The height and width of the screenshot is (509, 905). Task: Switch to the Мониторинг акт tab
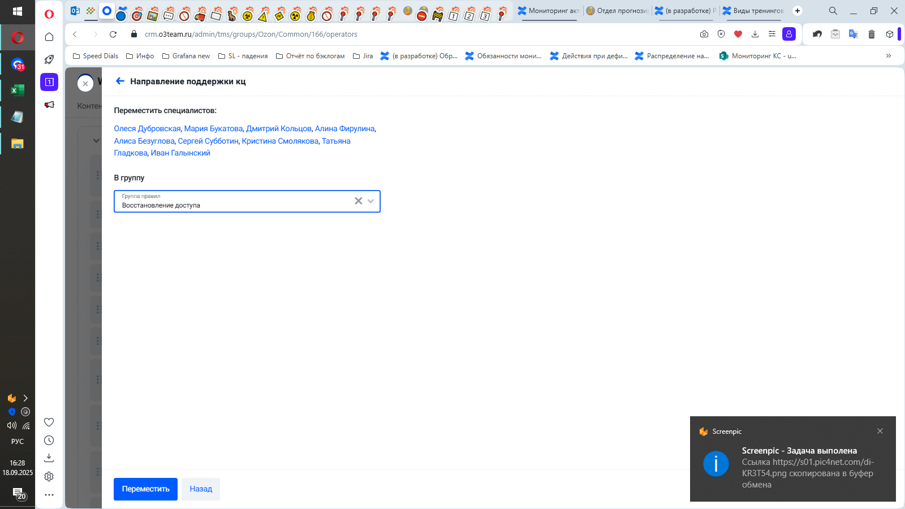tap(549, 11)
